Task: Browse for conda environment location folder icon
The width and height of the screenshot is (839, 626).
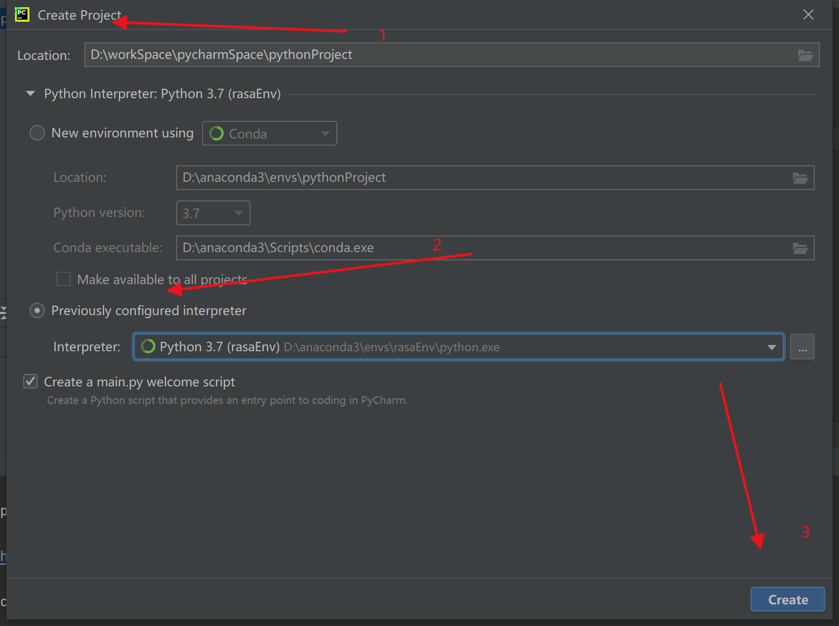Action: (x=800, y=178)
